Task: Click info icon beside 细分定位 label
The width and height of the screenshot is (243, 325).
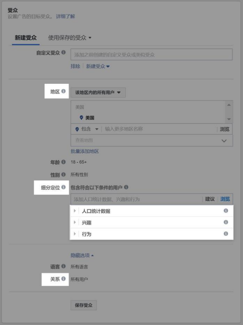Action: [x=64, y=187]
